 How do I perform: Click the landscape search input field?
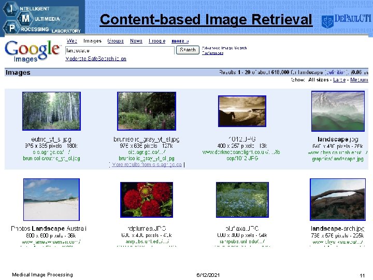[x=120, y=50]
